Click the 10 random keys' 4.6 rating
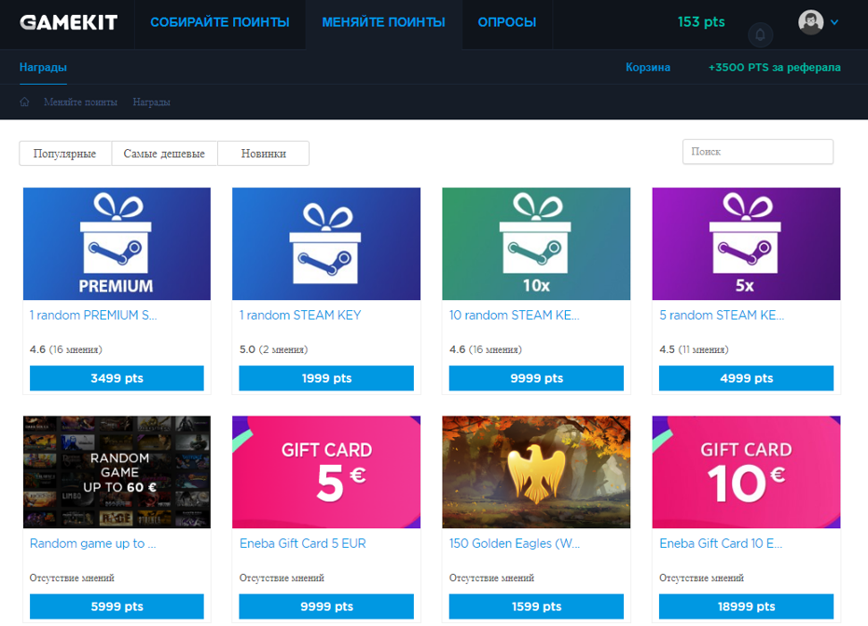 coord(486,349)
